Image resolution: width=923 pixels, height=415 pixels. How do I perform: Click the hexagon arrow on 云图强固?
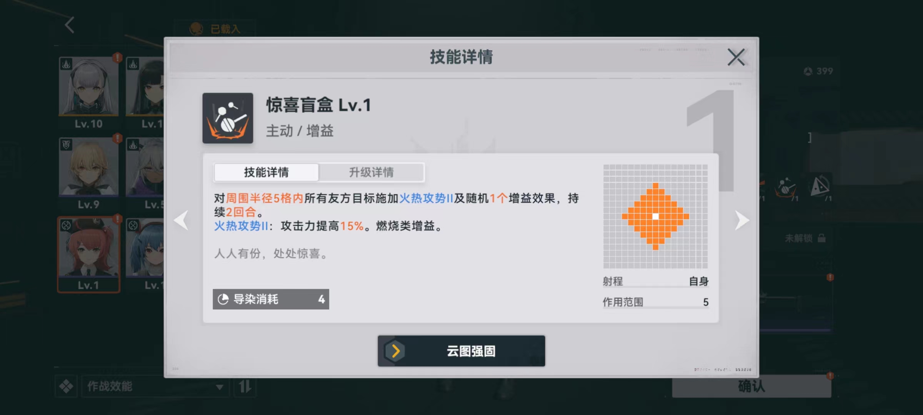pos(395,351)
